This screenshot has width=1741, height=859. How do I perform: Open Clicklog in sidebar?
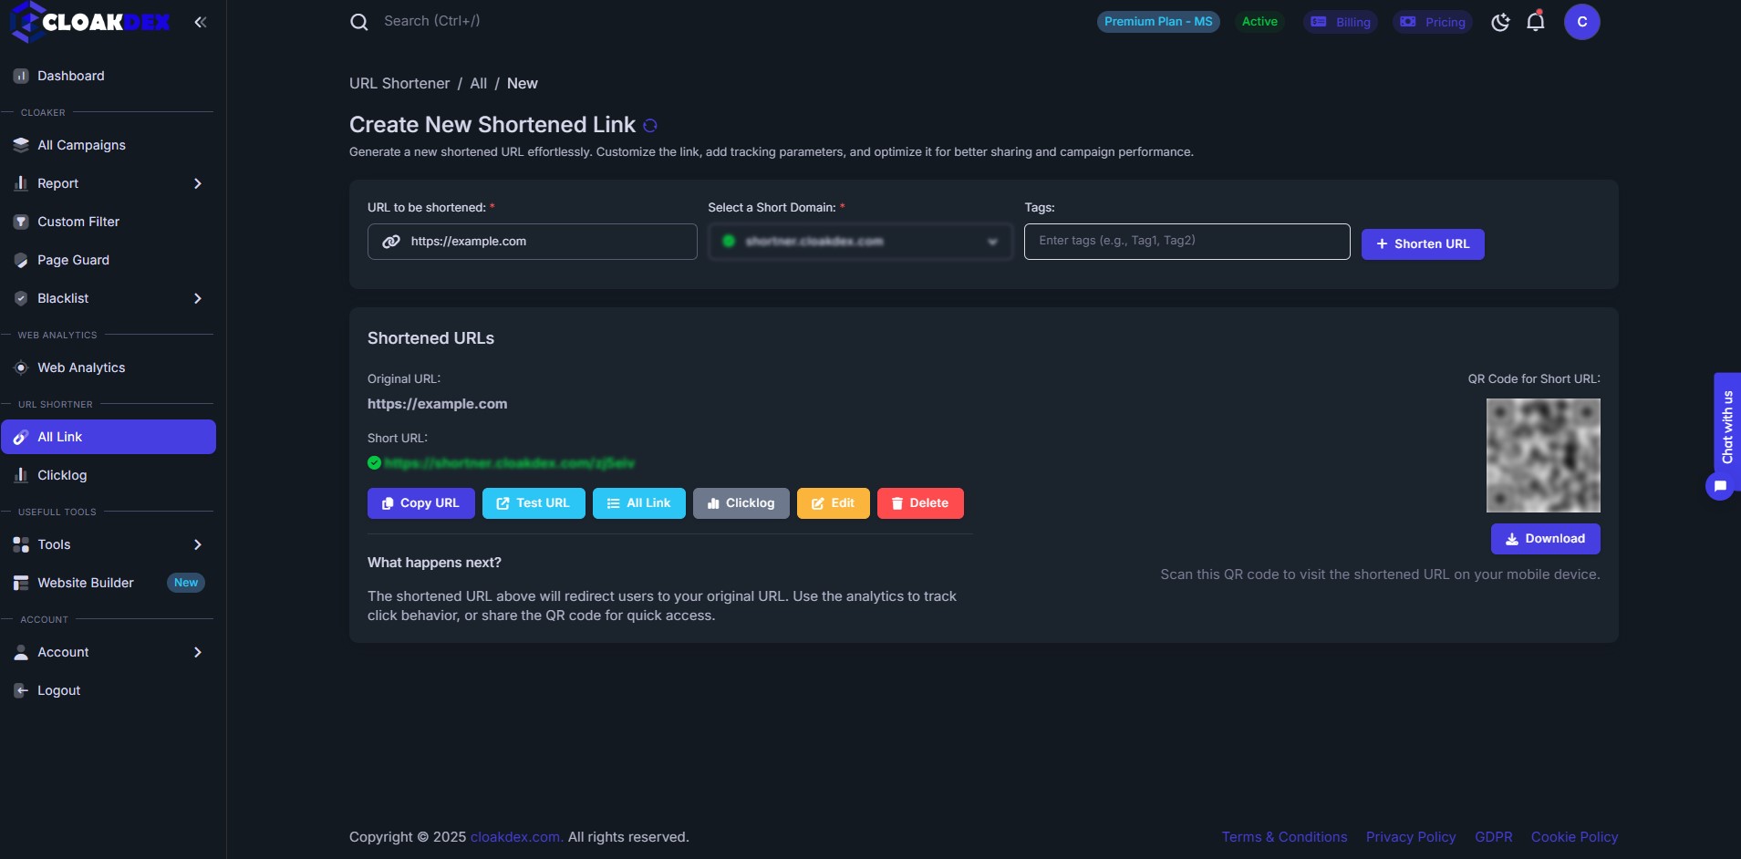(x=108, y=475)
